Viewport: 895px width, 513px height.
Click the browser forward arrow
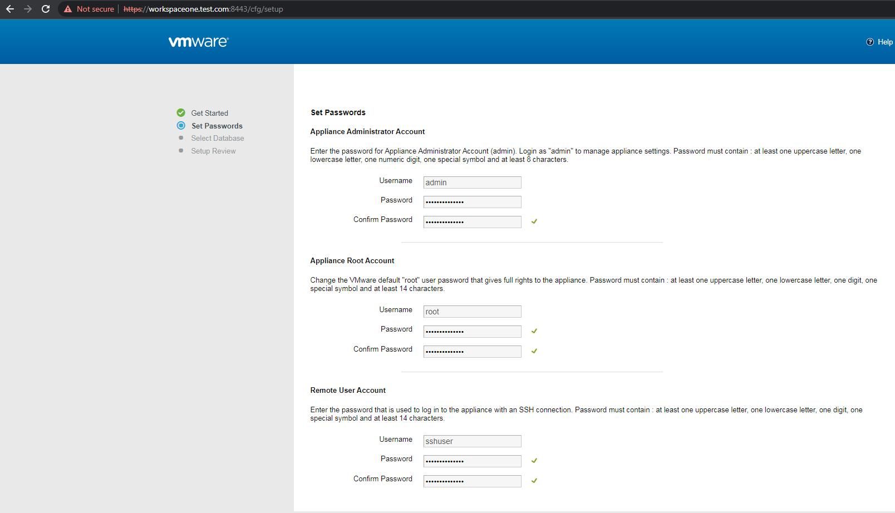[x=28, y=9]
